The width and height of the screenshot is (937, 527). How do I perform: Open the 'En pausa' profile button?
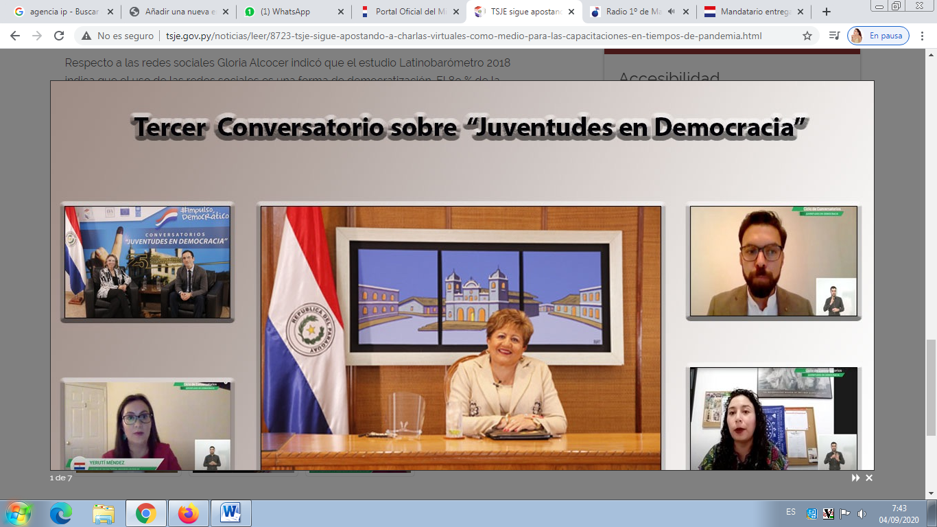coord(879,36)
